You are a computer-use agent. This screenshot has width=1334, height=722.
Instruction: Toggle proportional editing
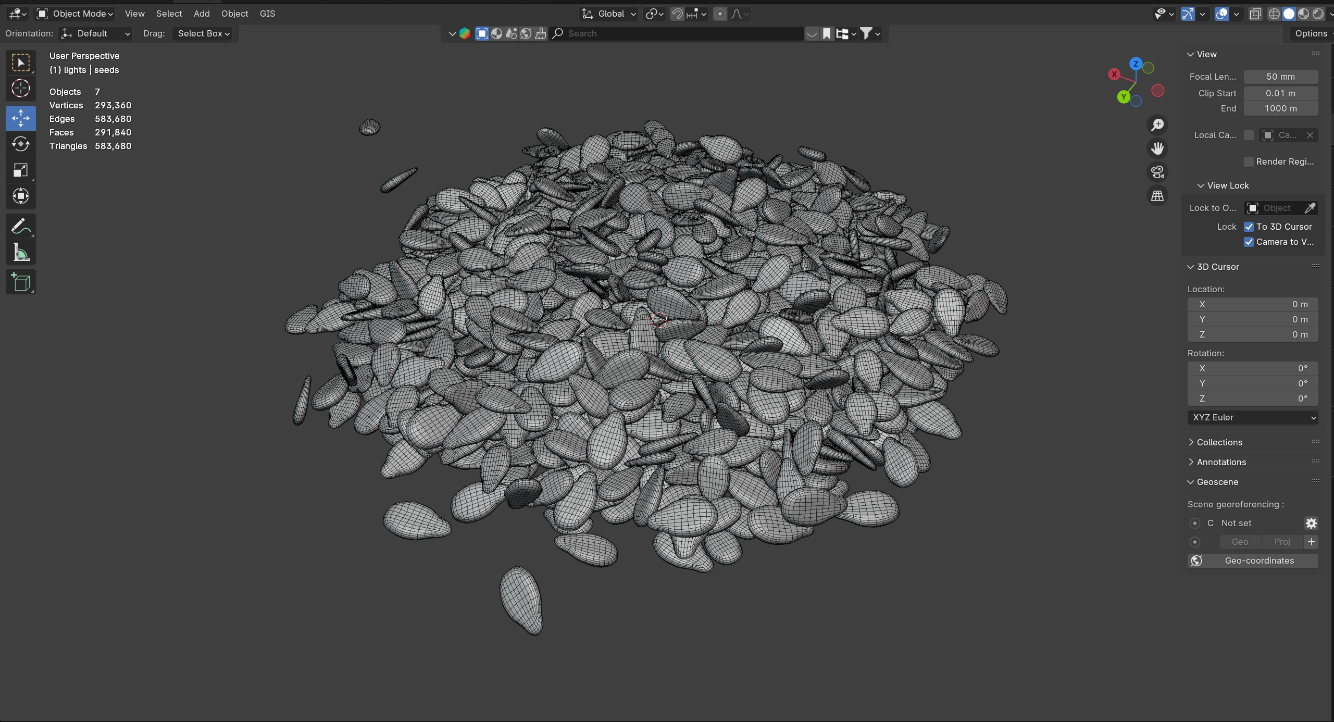click(720, 14)
